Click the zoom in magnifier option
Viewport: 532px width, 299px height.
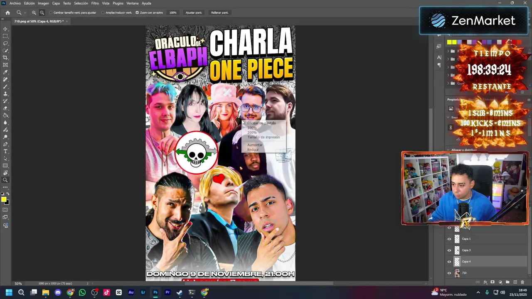34,12
